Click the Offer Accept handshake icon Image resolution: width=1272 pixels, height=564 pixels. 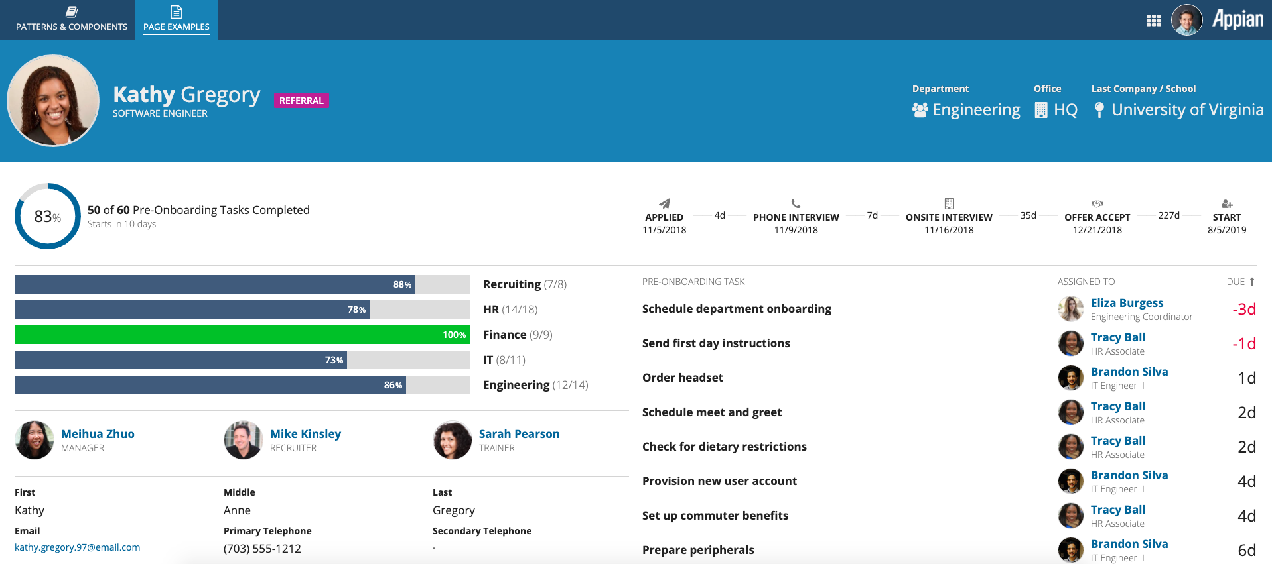(1097, 203)
